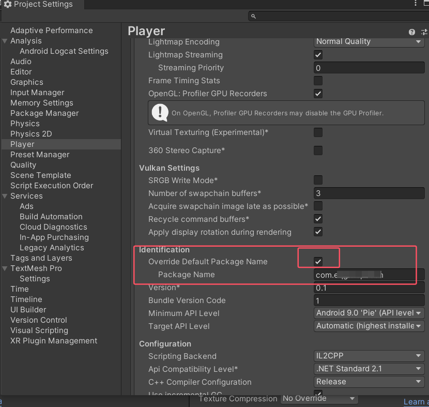Select Cloud Diagnostics service
This screenshot has width=429, height=407.
(x=53, y=227)
